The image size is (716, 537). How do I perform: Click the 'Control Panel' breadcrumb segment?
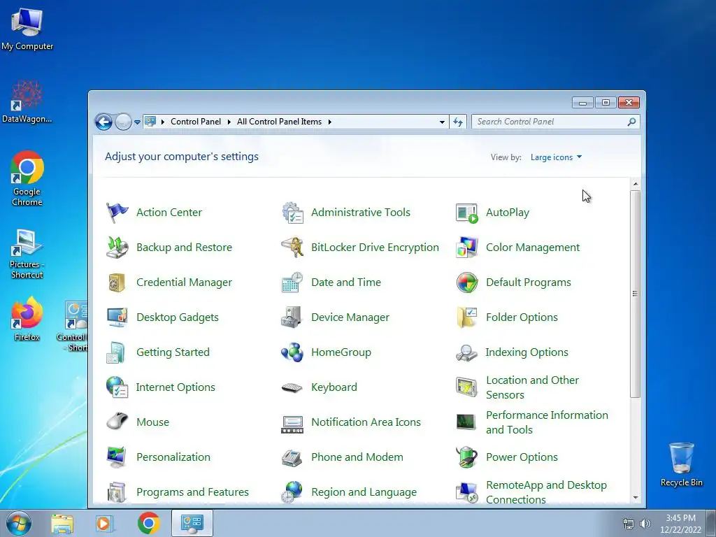[196, 122]
